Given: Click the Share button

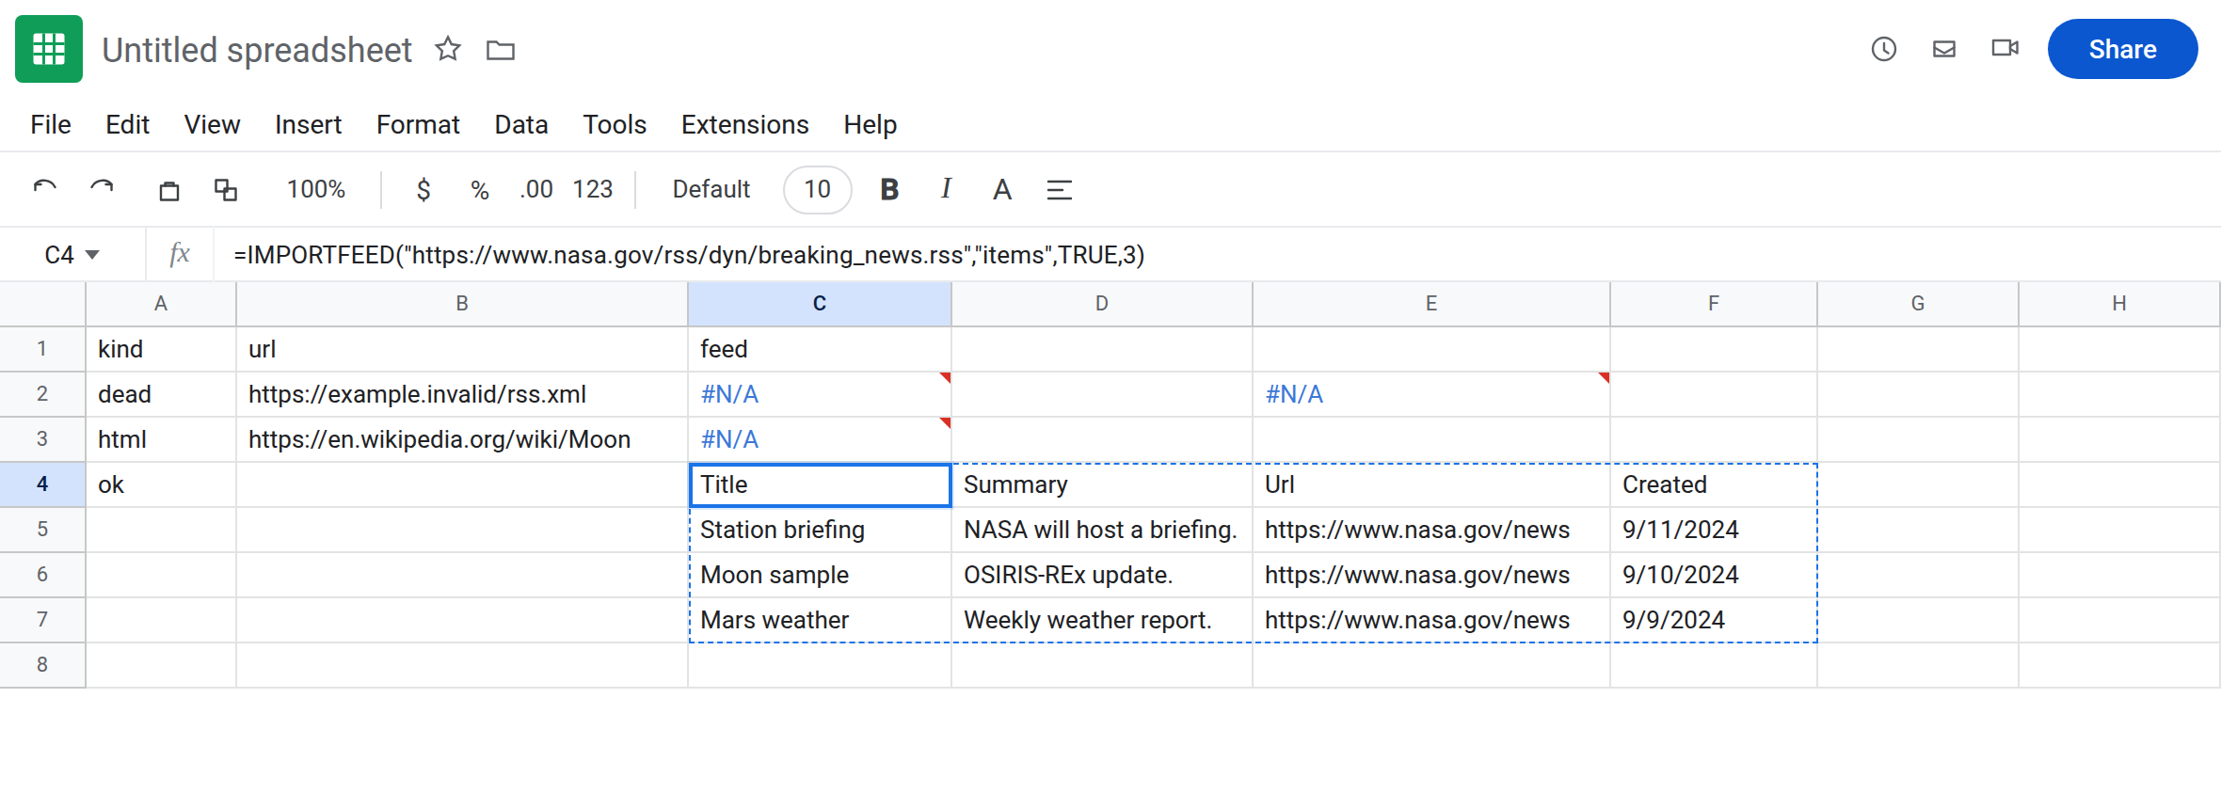Looking at the screenshot, I should 2122,49.
